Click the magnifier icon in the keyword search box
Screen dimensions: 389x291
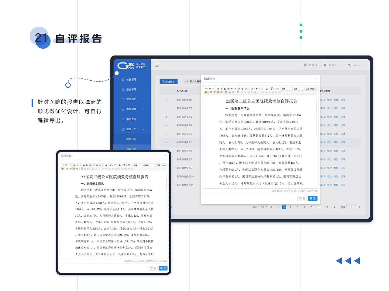pyautogui.click(x=187, y=81)
